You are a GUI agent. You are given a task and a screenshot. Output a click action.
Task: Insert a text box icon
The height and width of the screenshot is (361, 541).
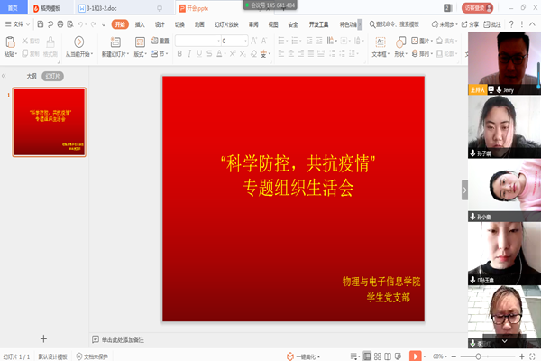(x=381, y=42)
